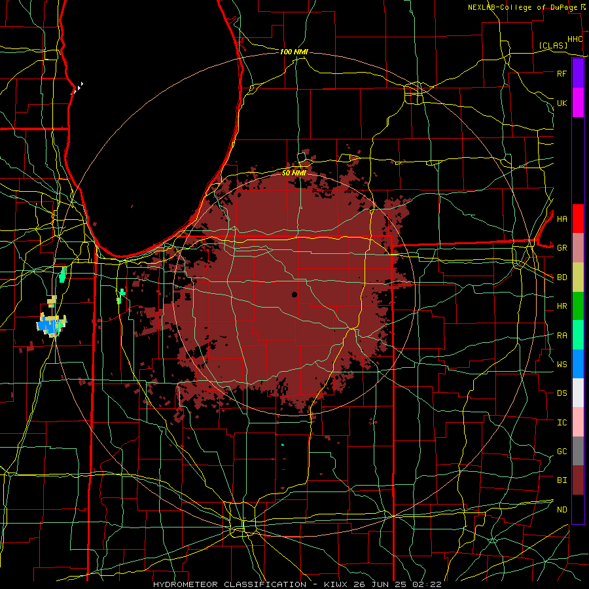Click the red HA legend color swatch
589x589 pixels.
578,219
